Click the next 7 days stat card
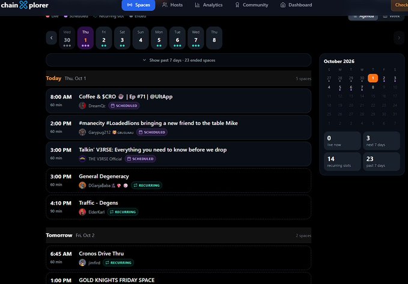The width and height of the screenshot is (408, 284). pos(382,140)
